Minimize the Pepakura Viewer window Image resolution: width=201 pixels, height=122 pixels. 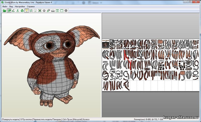coord(185,2)
